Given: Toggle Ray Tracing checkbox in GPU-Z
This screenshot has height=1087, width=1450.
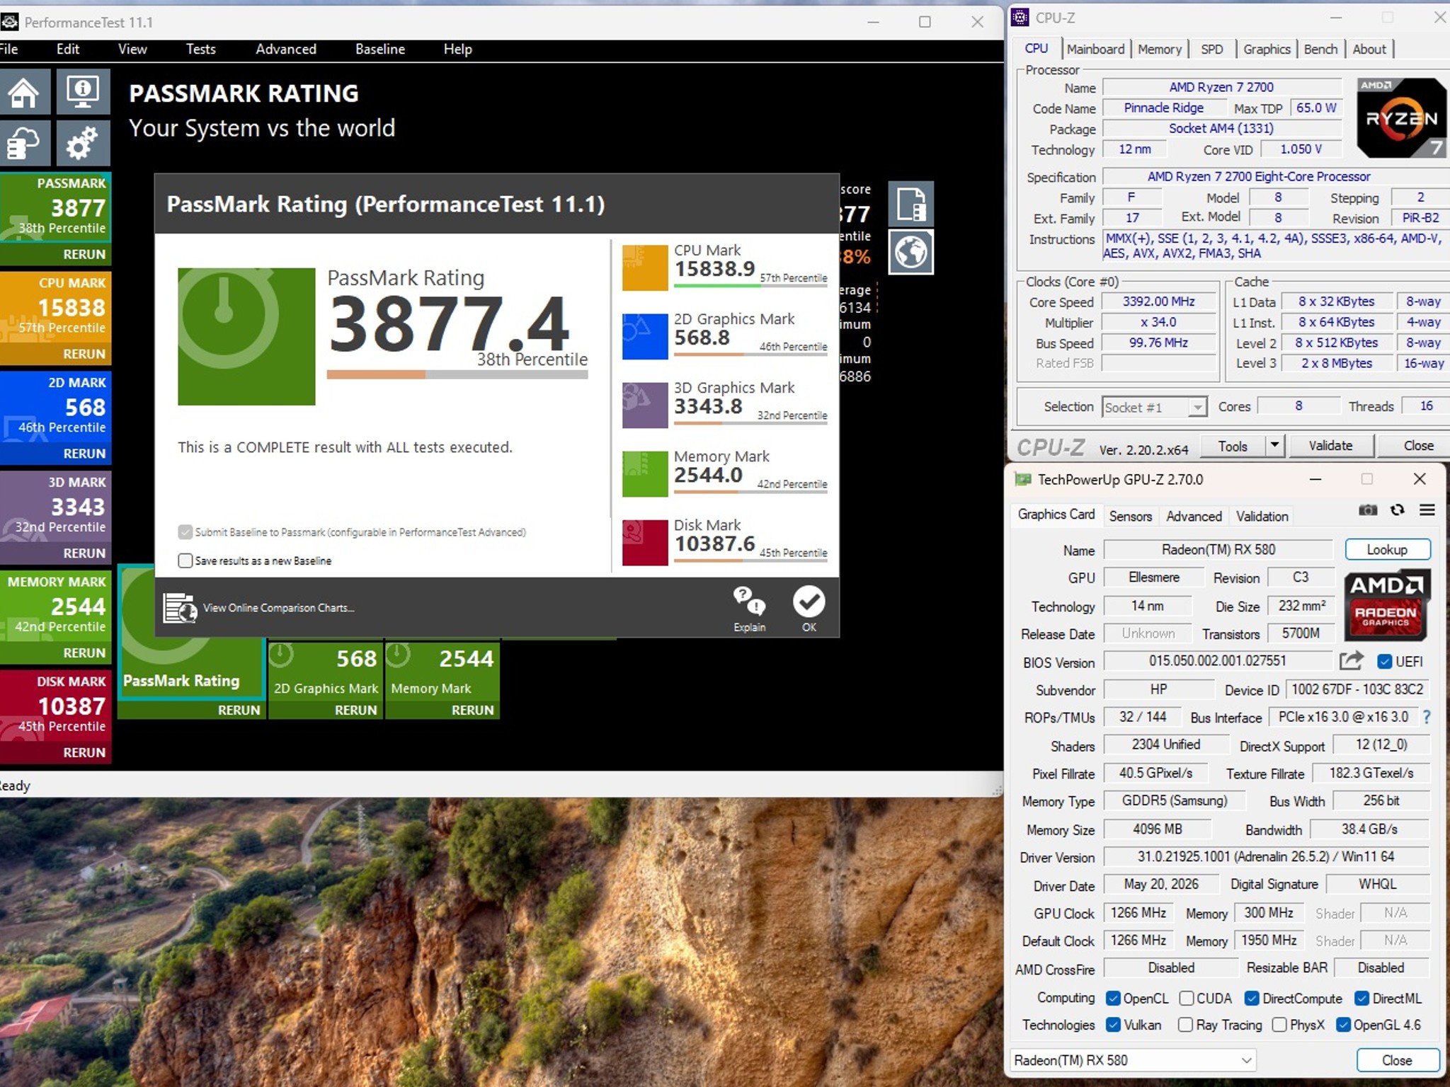Looking at the screenshot, I should (x=1185, y=1025).
